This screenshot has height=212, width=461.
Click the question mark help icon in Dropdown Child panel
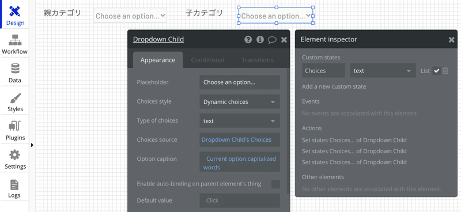point(248,39)
